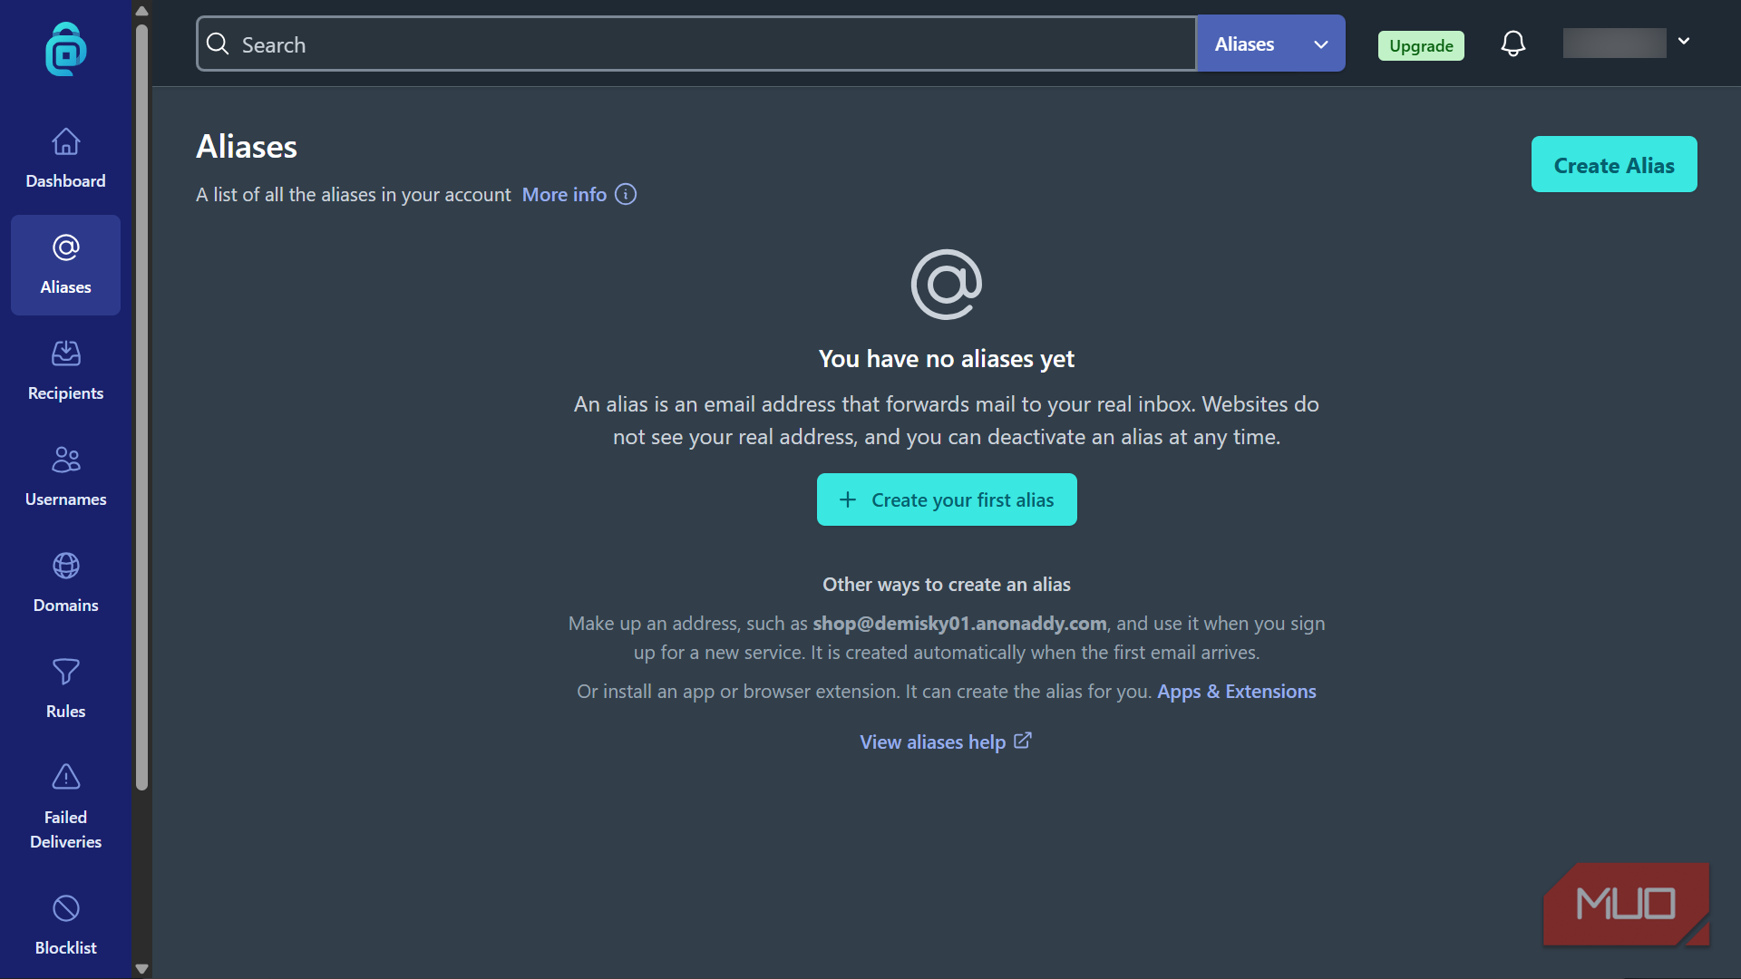
Task: Click the notifications bell icon
Action: (1512, 44)
